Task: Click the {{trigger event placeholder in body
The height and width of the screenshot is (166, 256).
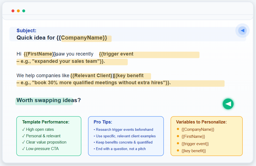Action: click(116, 54)
